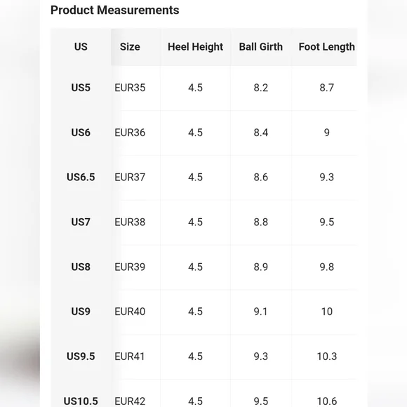The height and width of the screenshot is (407, 407).
Task: Click the US6 row label
Action: [81, 133]
